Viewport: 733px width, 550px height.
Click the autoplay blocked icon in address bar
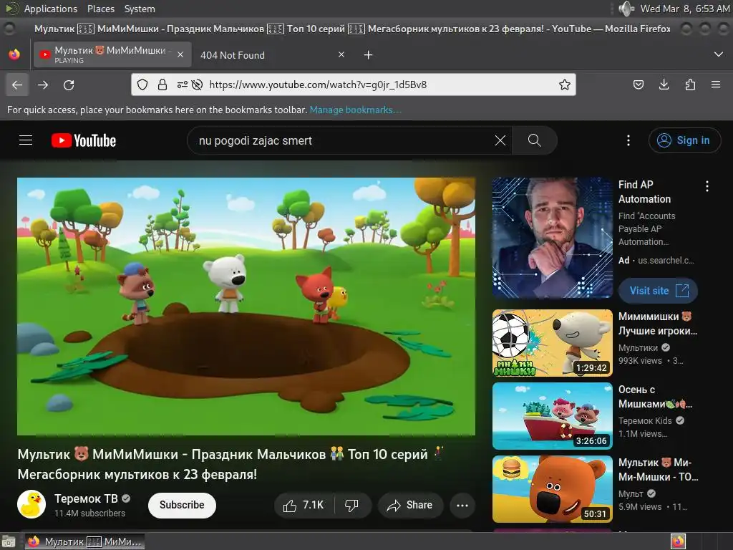198,85
